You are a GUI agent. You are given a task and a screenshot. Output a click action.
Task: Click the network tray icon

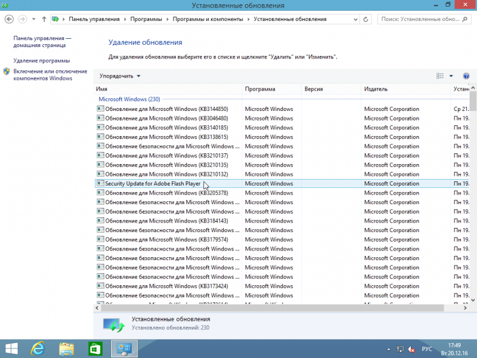coord(400,349)
